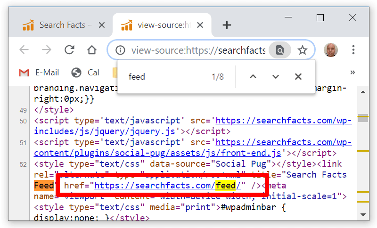Viewport: 377px width, 228px height.
Task: Open the searchfacts.com/feed/ link
Action: (168, 186)
